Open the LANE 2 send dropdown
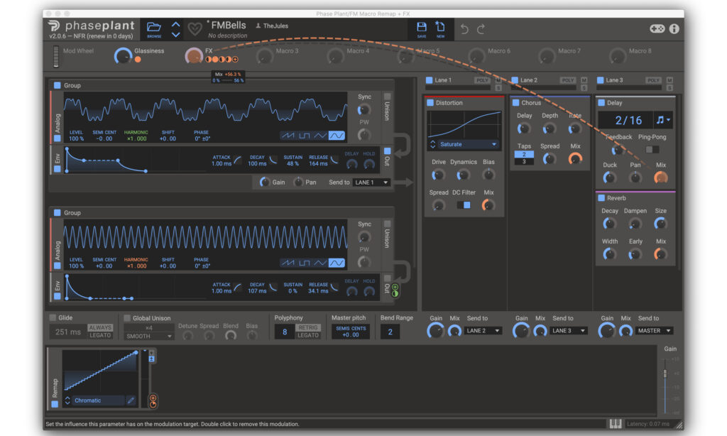The height and width of the screenshot is (436, 727). point(483,331)
